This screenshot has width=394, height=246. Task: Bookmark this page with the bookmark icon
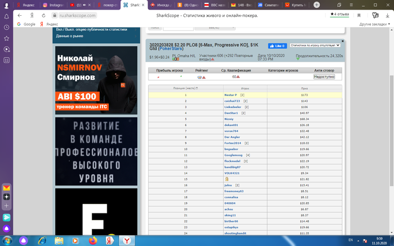coord(359,16)
